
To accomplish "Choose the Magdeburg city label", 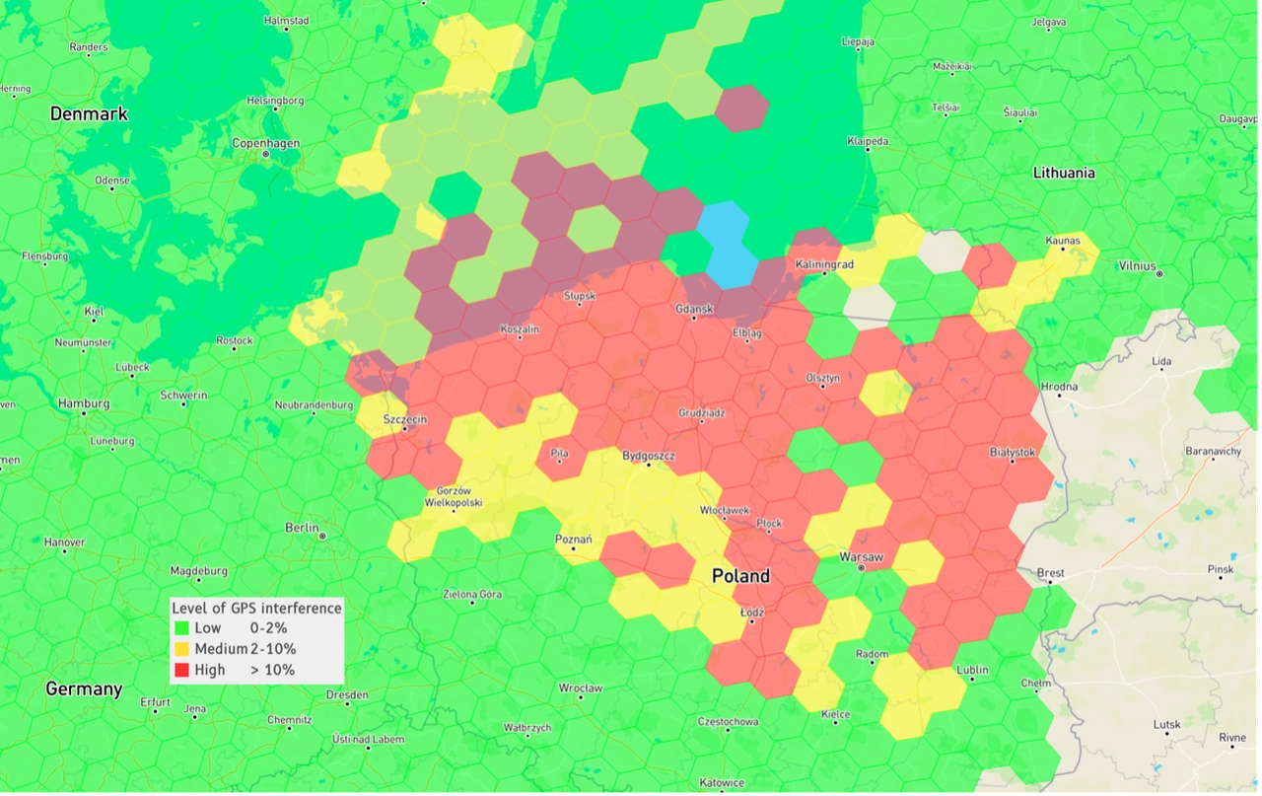I will coord(199,570).
